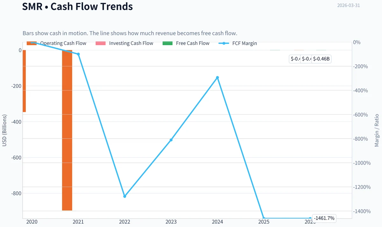The width and height of the screenshot is (382, 227).
Task: Click the -200% right axis tick label
Action: click(361, 67)
